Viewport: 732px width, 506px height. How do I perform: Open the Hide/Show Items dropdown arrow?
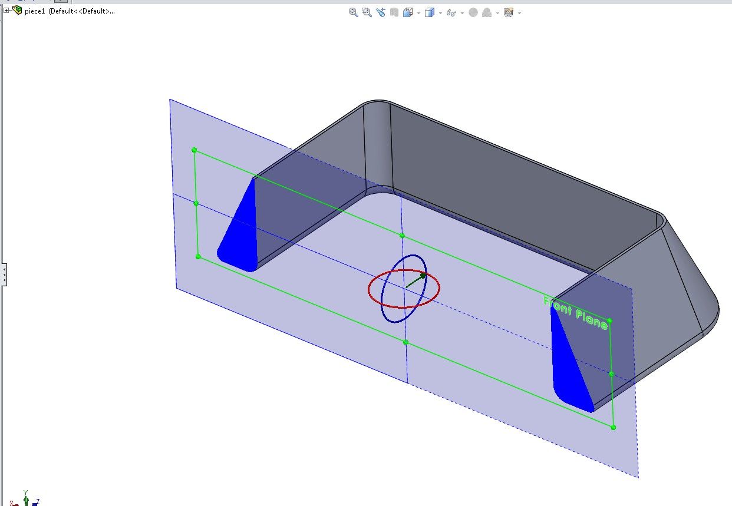[462, 13]
